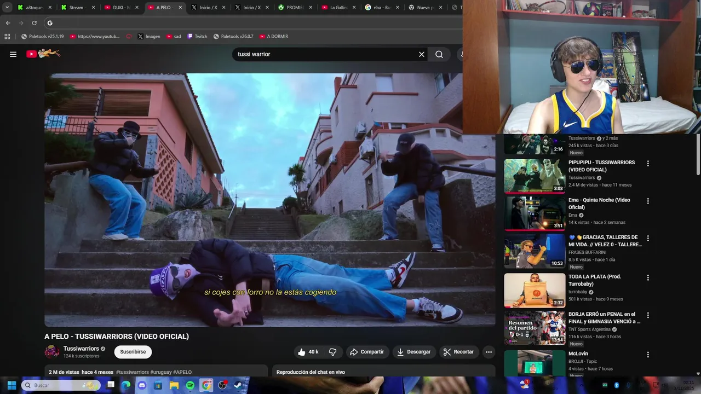
Task: Open options menu for Ema Quinta Noche
Action: 648,201
